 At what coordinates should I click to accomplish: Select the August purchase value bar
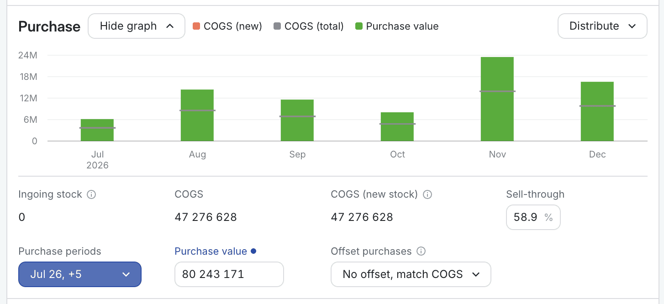coord(197,115)
